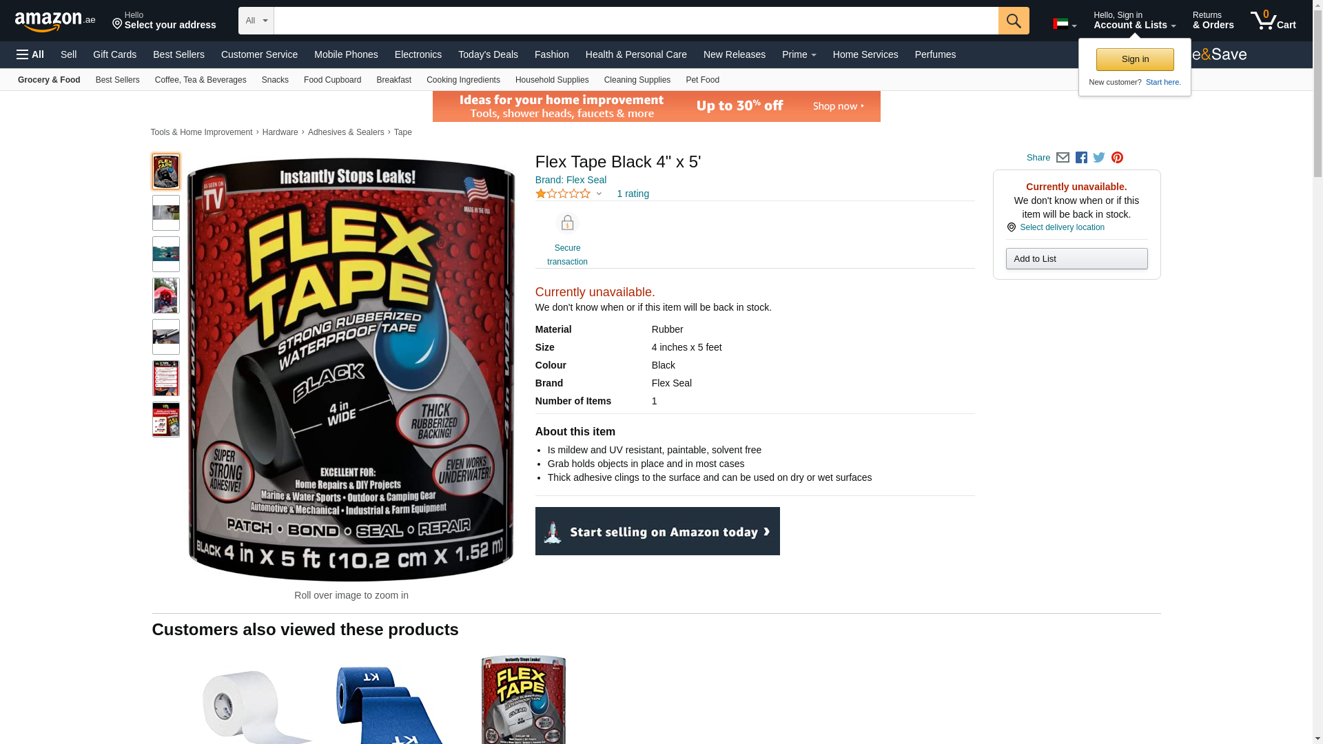
Task: Open the Brand: Flex Seal link
Action: click(x=571, y=180)
